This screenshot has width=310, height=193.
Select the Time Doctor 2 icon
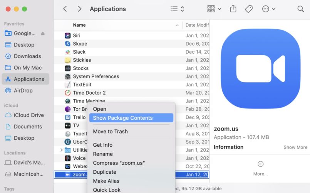tap(68, 93)
